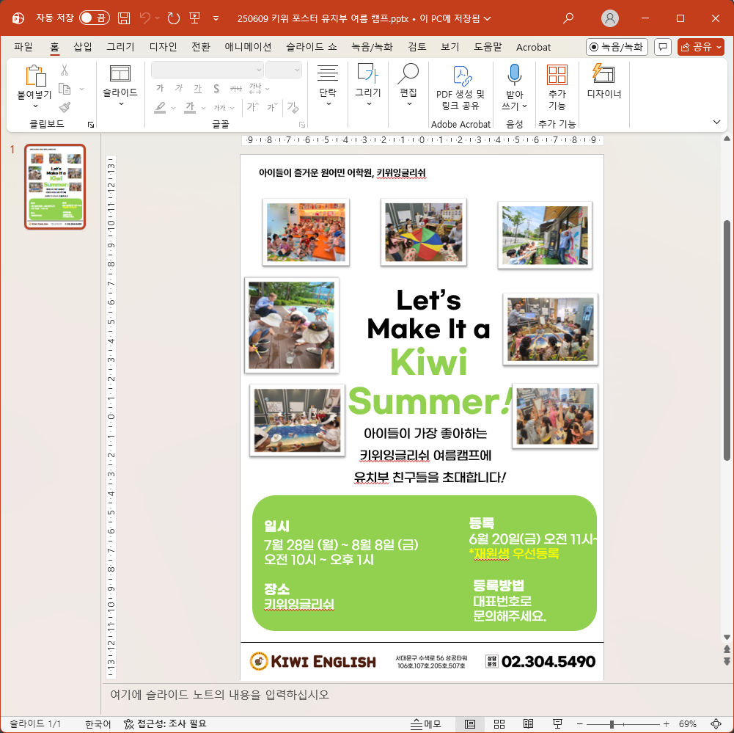Open the 디자이너 designer pane
This screenshot has height=733, width=734.
[604, 81]
